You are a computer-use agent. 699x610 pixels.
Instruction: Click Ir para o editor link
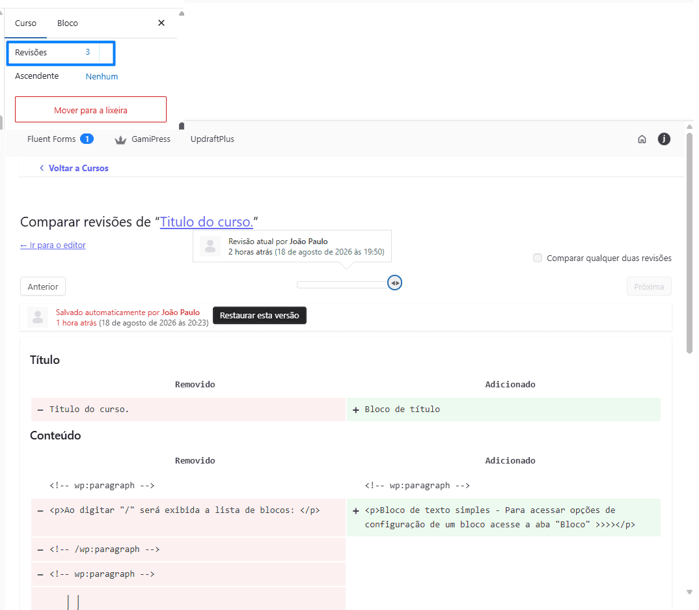(53, 245)
